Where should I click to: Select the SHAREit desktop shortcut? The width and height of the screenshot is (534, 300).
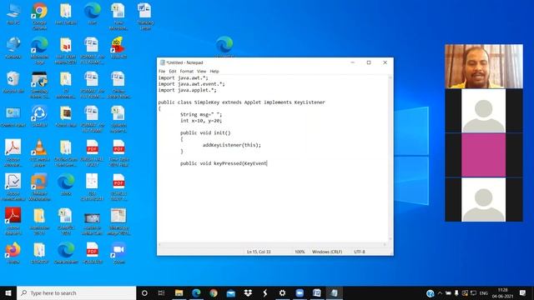click(39, 117)
